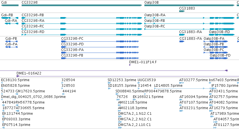Click the AT07107.5prime EST glyph

tap(181, 105)
